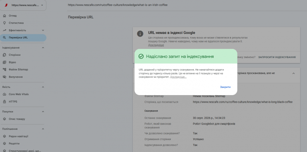Click the Опис товару layers icon

click(4, 119)
